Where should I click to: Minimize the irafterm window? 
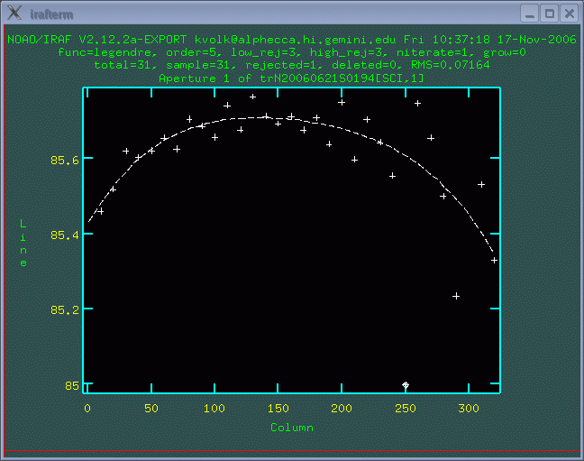(529, 14)
